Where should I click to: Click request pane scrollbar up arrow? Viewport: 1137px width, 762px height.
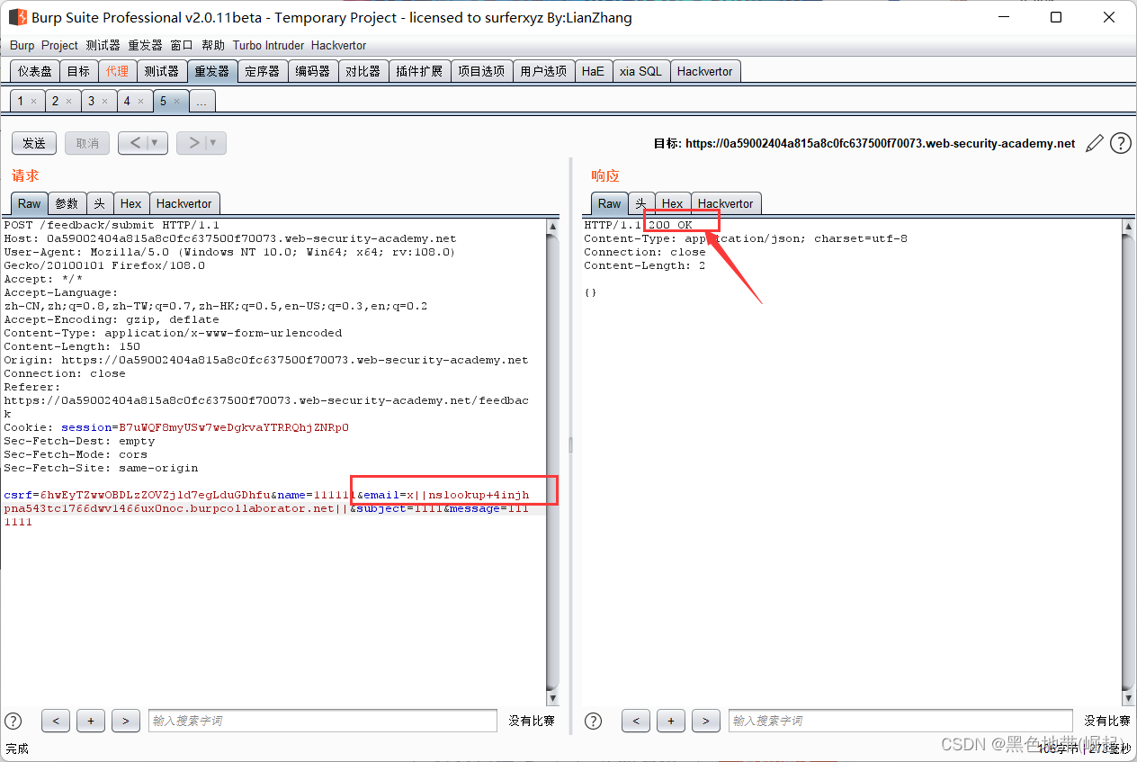point(552,228)
